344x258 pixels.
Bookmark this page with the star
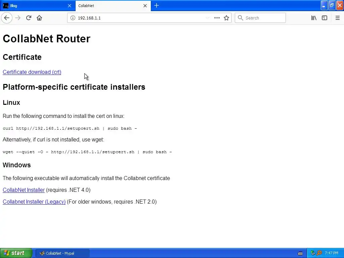point(226,18)
